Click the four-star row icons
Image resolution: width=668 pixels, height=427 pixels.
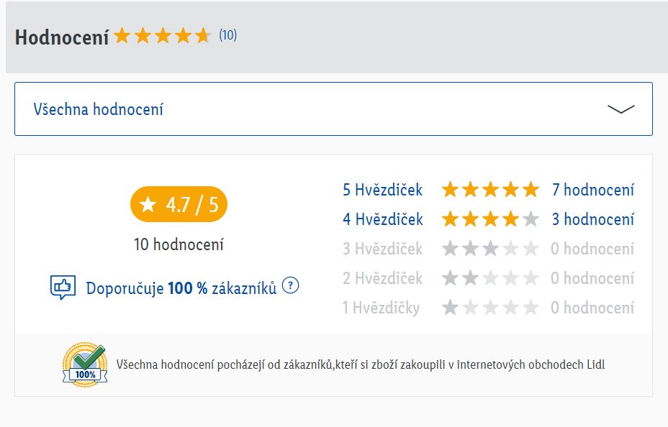tap(490, 219)
